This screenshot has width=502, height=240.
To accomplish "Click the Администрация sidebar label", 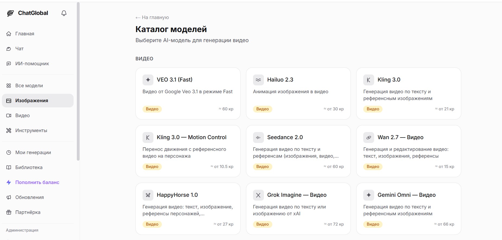I will [x=22, y=230].
